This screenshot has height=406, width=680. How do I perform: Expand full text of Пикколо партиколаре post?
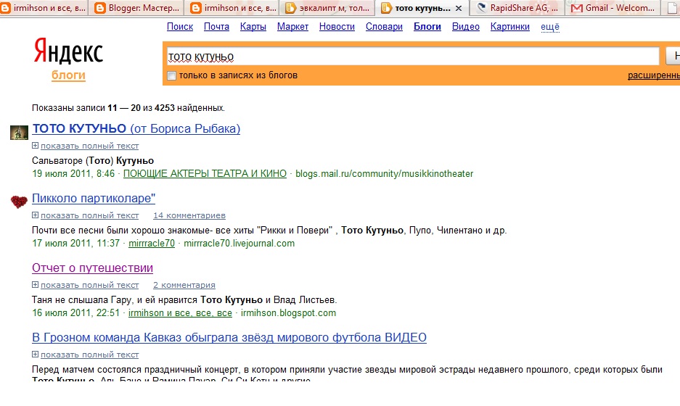point(86,215)
